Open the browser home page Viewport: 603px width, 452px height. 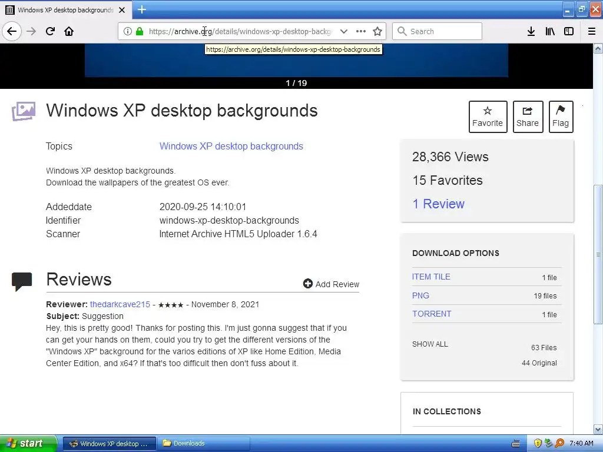click(x=69, y=31)
